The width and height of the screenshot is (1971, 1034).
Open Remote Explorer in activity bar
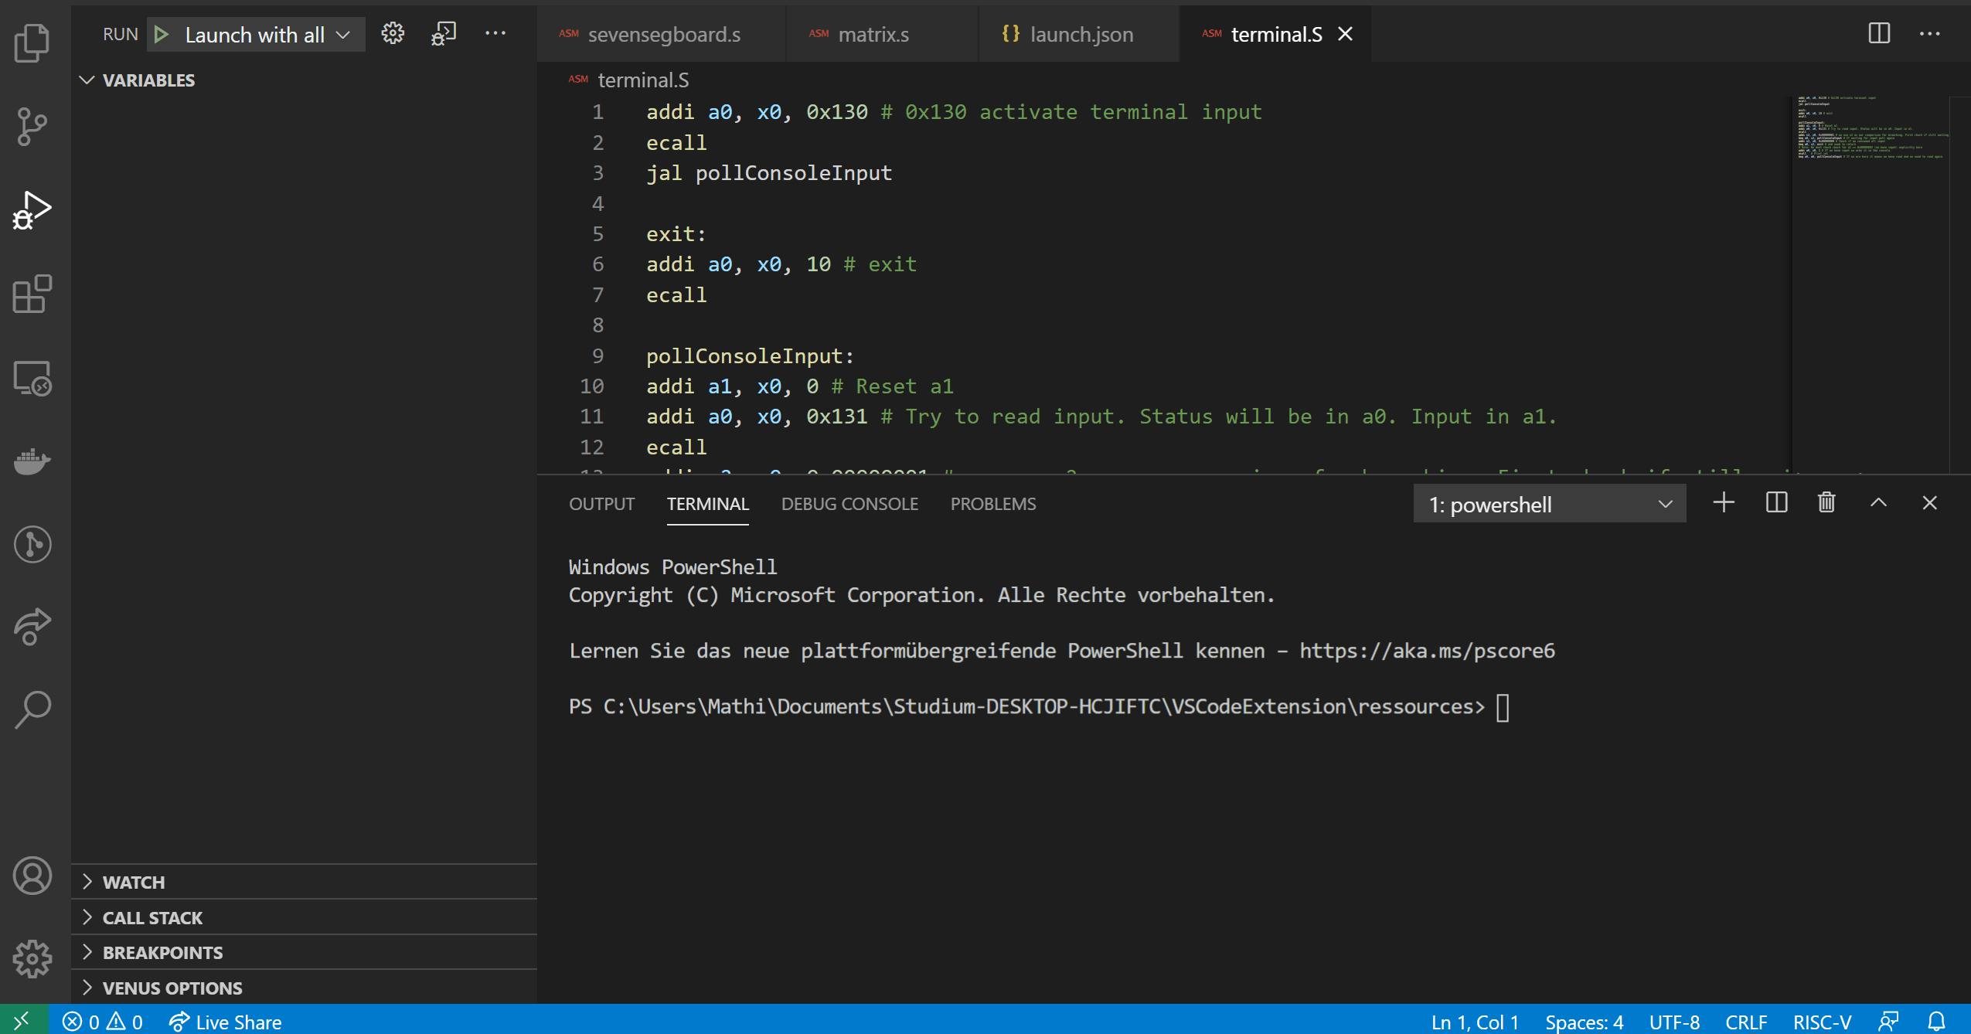tap(32, 379)
